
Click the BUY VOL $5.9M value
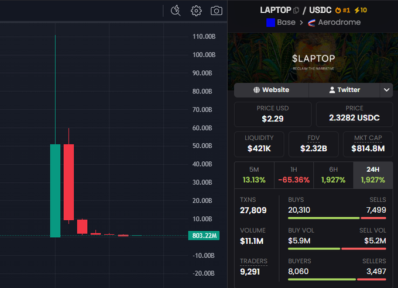pyautogui.click(x=299, y=241)
